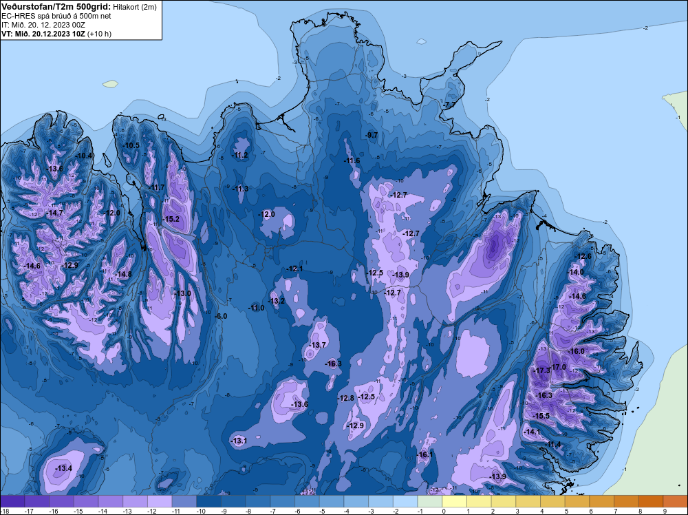Click the -13.7 temperature label
The width and height of the screenshot is (688, 515).
(318, 345)
